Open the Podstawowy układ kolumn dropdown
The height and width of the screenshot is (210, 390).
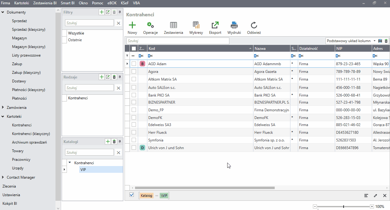[x=374, y=41]
